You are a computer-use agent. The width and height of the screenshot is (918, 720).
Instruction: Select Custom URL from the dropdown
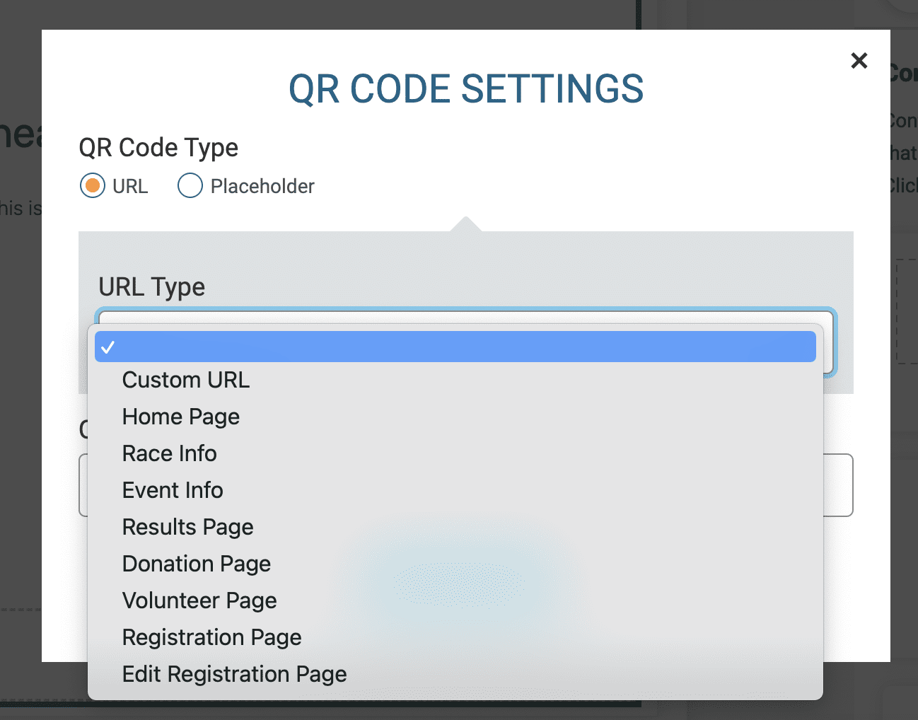click(185, 380)
